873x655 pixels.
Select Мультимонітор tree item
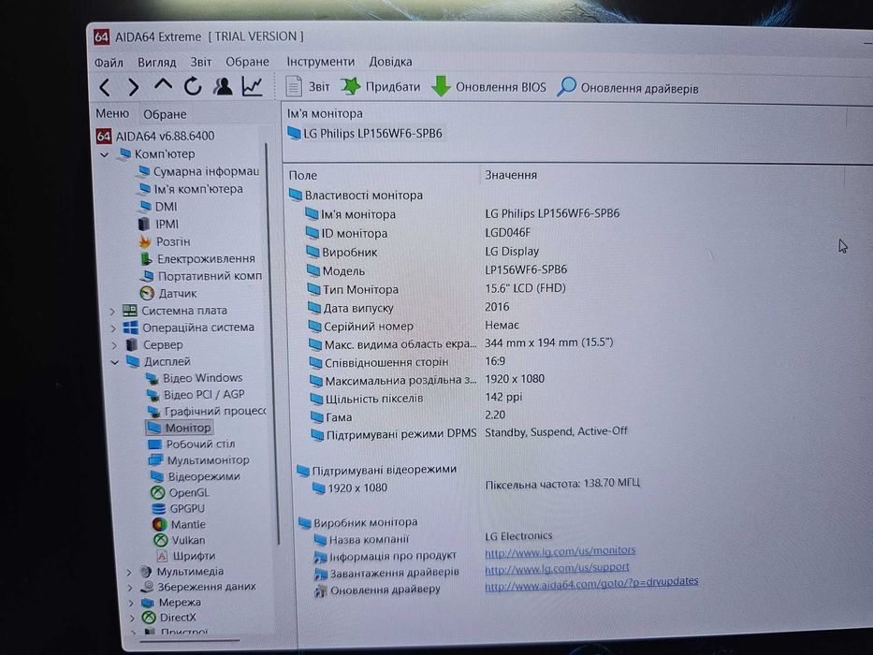click(198, 460)
